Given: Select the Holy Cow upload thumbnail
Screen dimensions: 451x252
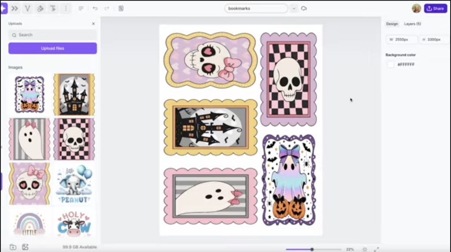Looking at the screenshot, I should tap(74, 224).
